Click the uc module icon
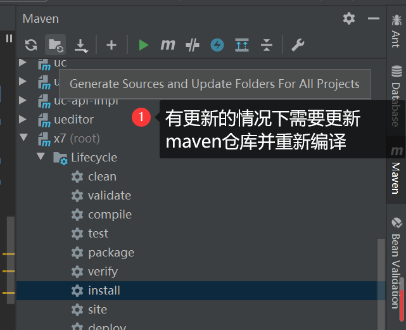 pos(44,64)
